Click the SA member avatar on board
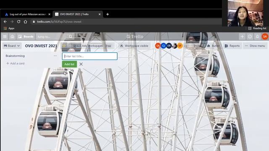 tap(158, 46)
